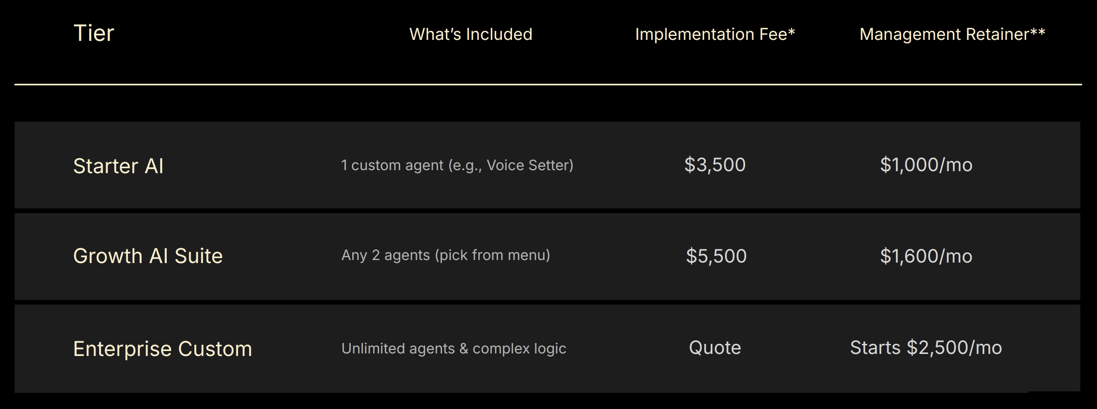Click the $1,600/mo retainer price

(x=926, y=256)
